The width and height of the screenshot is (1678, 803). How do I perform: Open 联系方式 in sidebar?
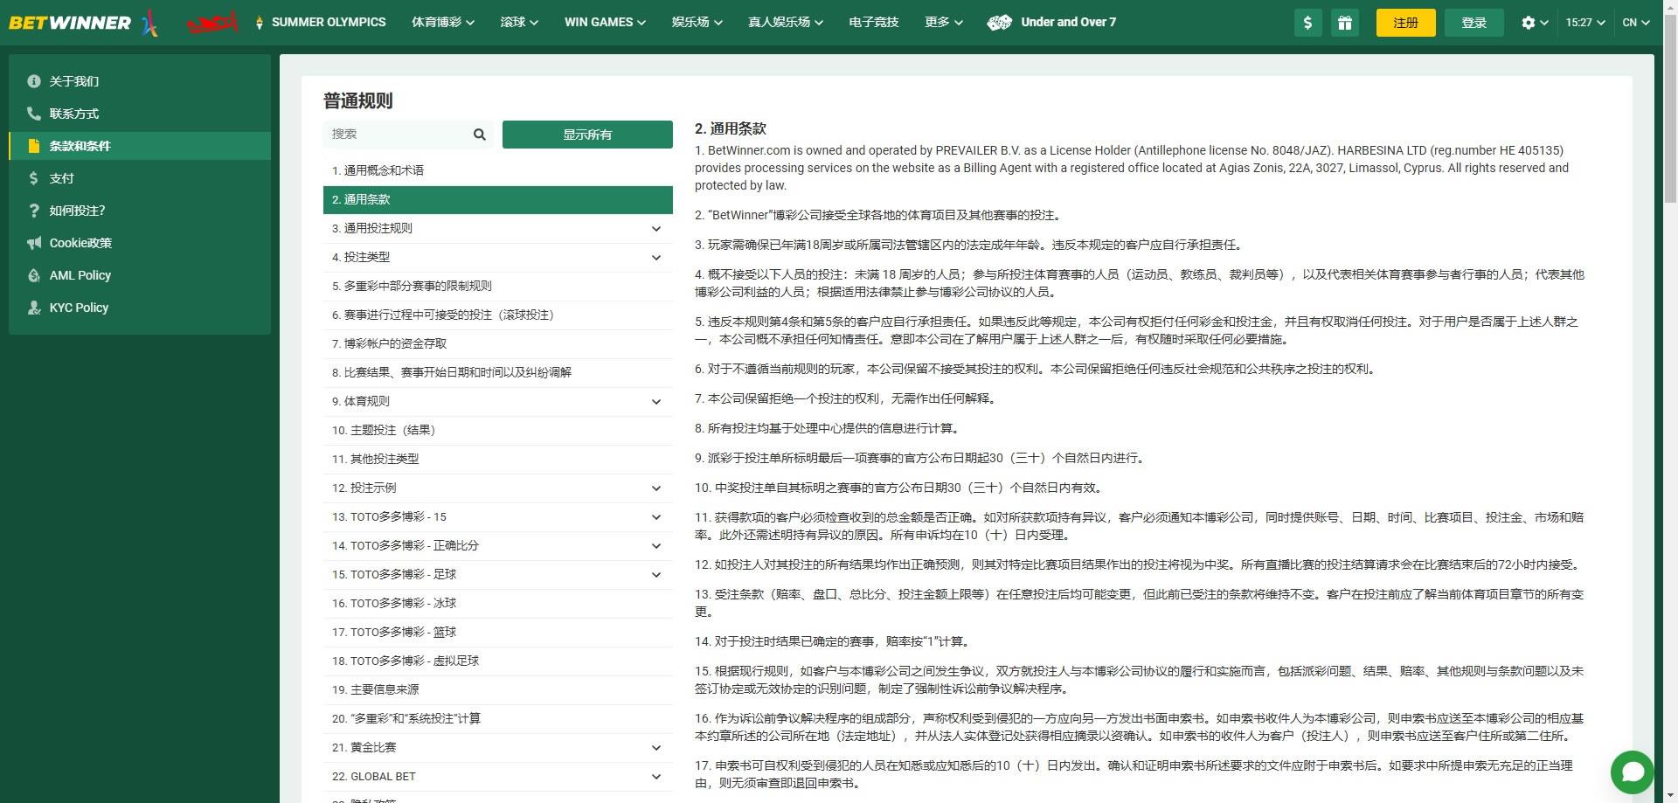click(x=140, y=114)
